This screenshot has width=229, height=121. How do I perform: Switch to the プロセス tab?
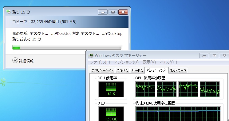pyautogui.click(x=122, y=71)
